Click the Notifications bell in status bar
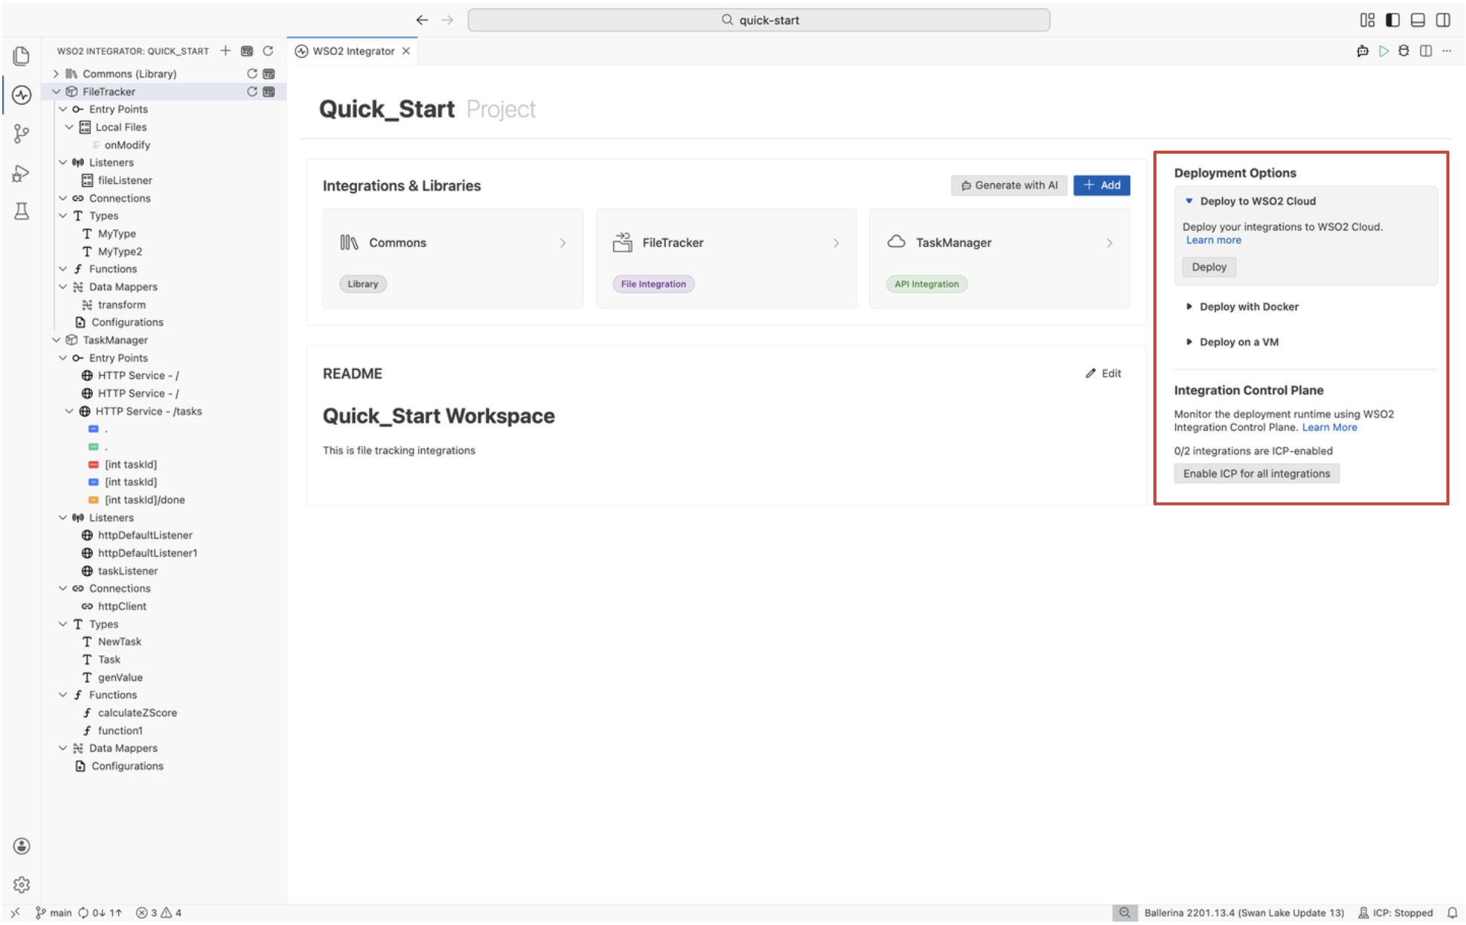 click(1452, 913)
